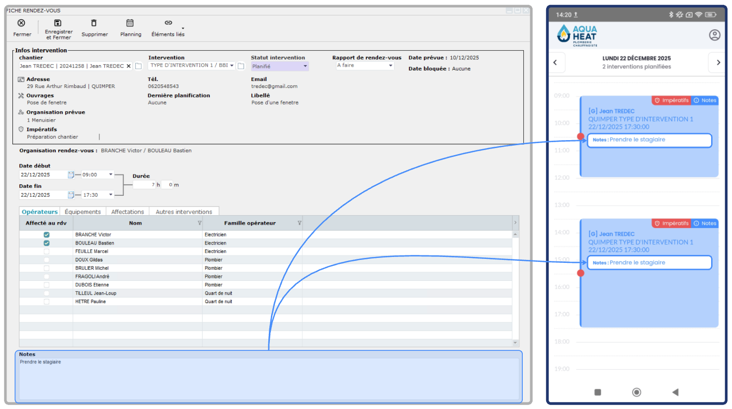732x409 pixels.
Task: Click inside the Notes text area
Action: (x=268, y=380)
